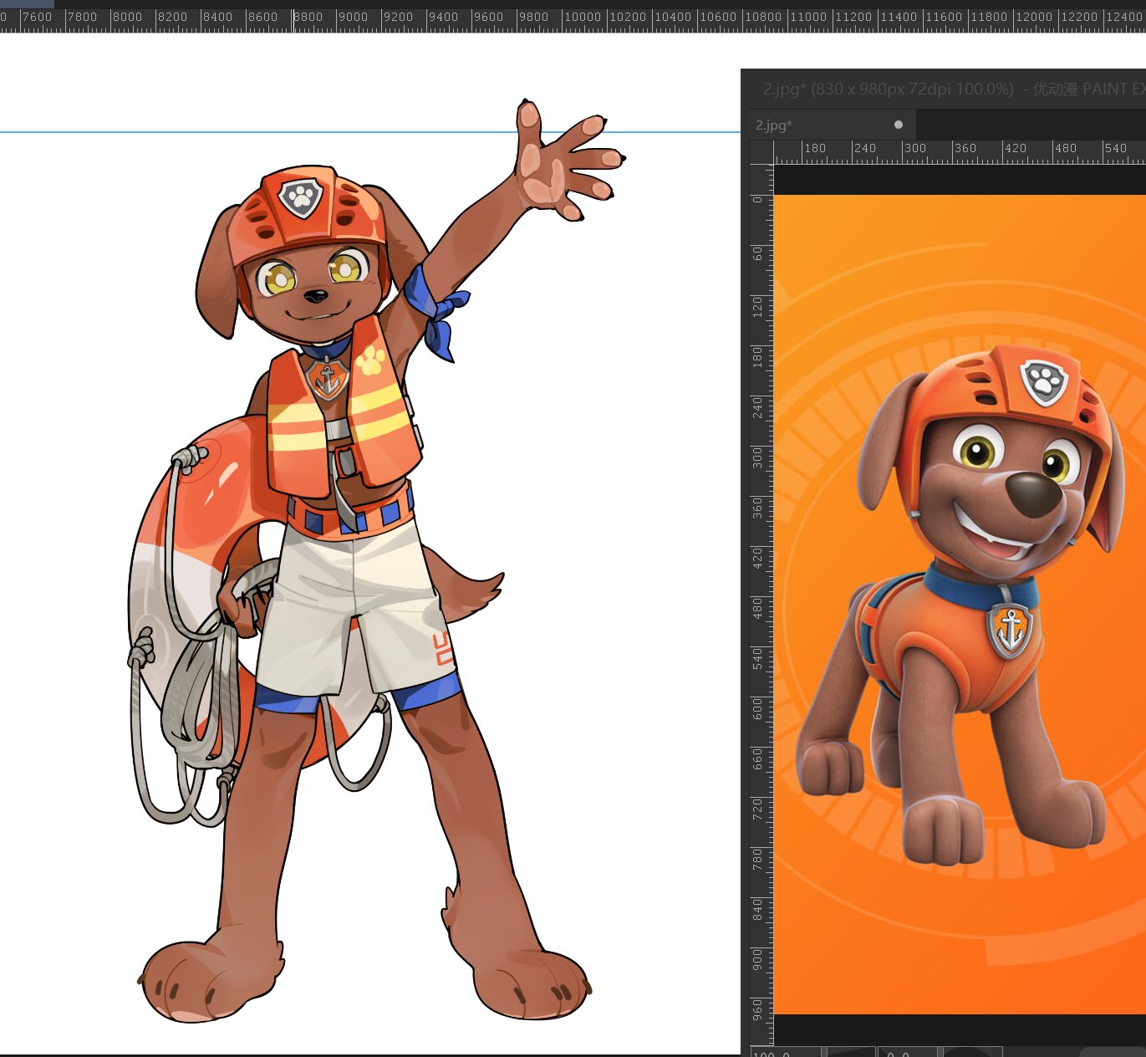1146x1057 pixels.
Task: Click the 300 mark on the 2.jpg horizontal ruler
Action: [914, 150]
